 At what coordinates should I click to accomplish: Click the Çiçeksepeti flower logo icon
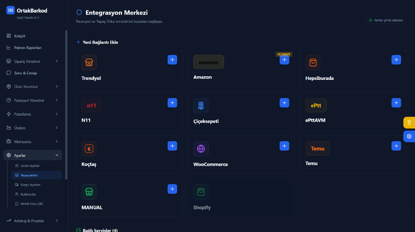201,105
